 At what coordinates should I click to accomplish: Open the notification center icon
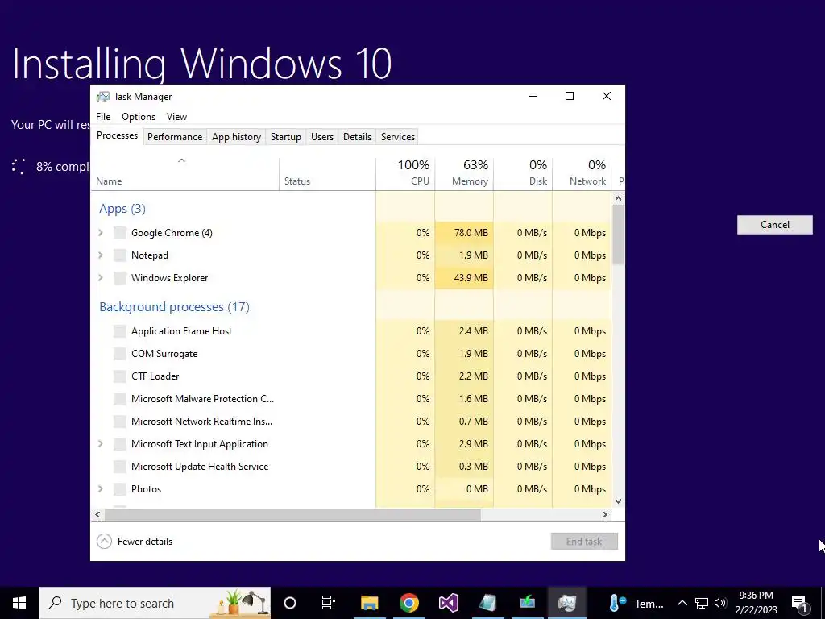coord(799,603)
